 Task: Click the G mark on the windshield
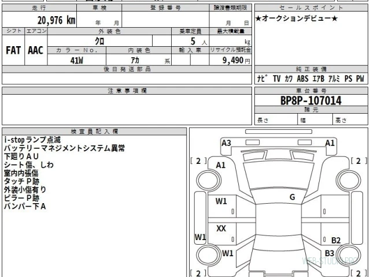(x=292, y=197)
